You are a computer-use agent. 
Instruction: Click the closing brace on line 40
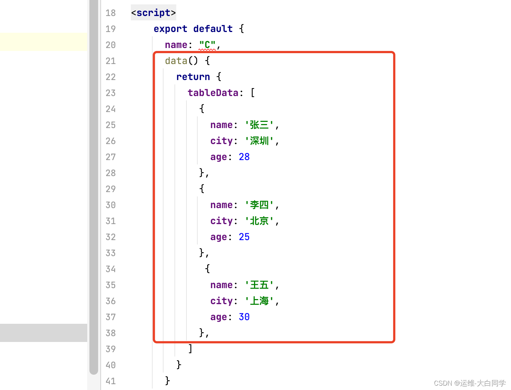(x=179, y=365)
